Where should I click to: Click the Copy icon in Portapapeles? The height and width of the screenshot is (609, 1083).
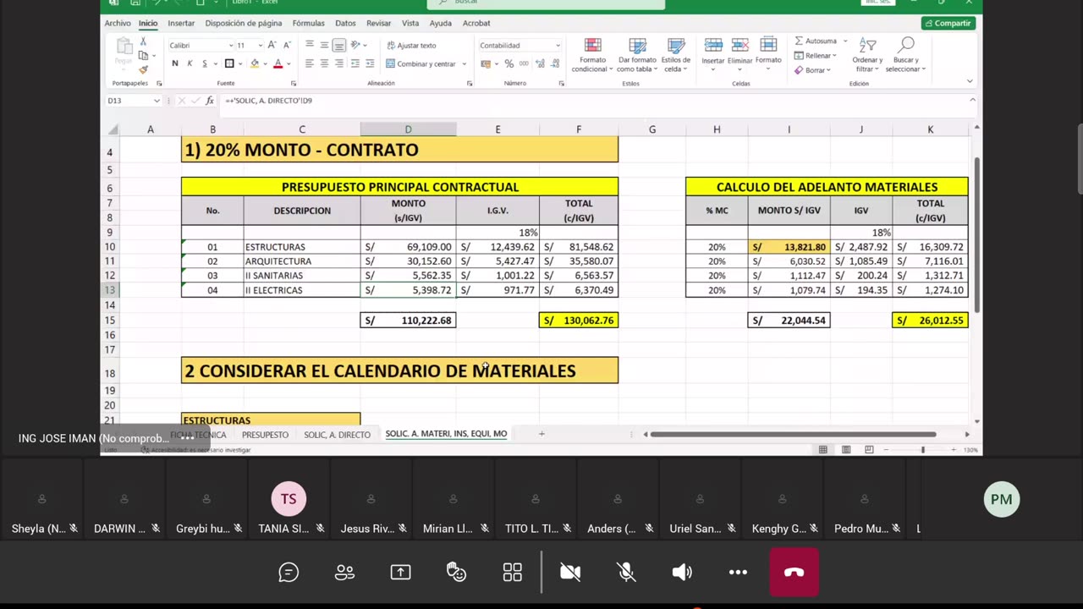coord(143,56)
